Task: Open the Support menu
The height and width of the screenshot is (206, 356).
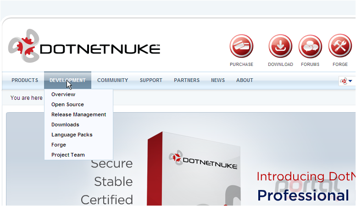Action: 151,80
